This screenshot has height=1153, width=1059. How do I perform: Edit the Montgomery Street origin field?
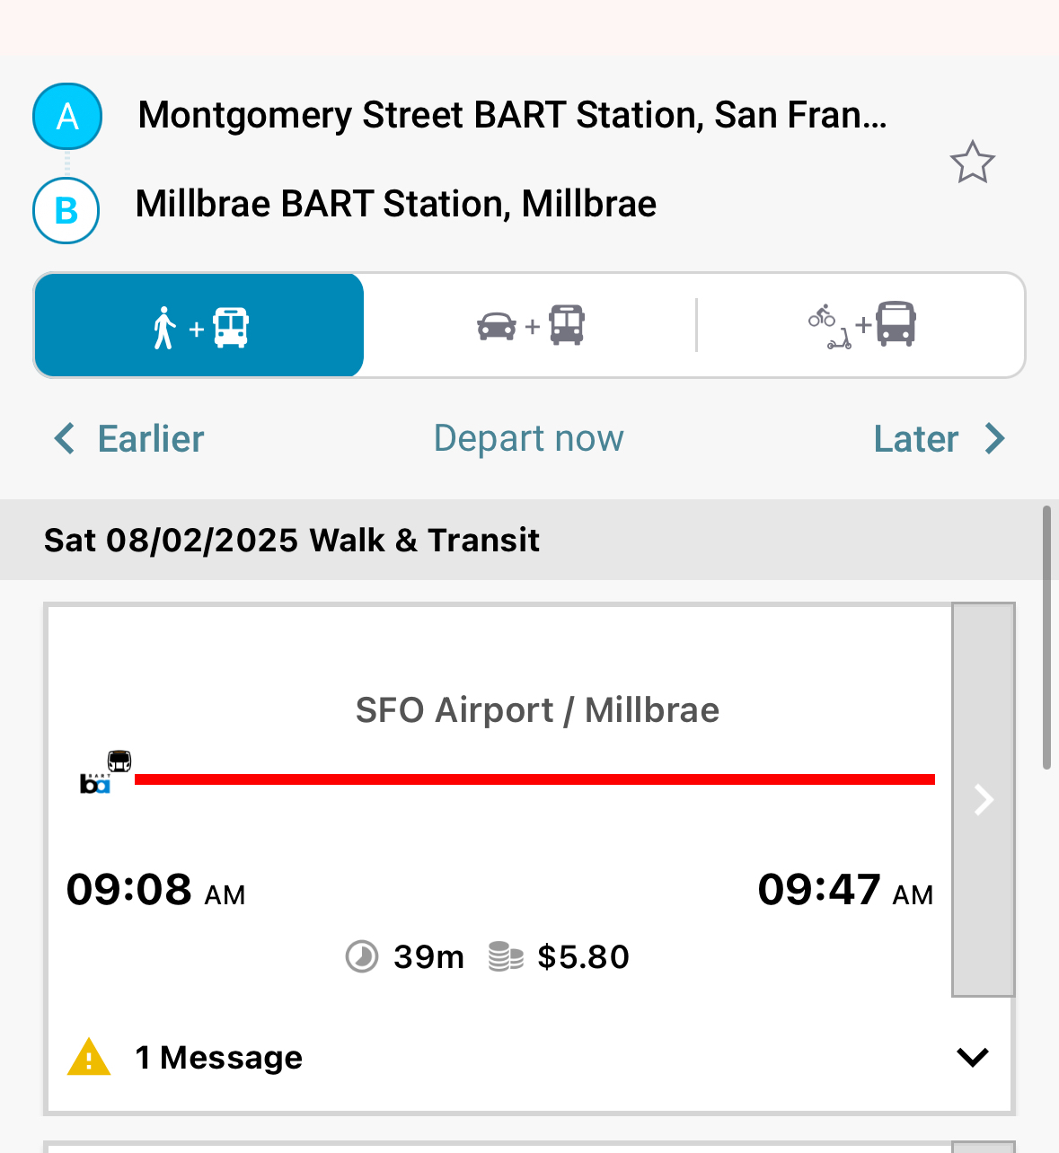tap(512, 116)
